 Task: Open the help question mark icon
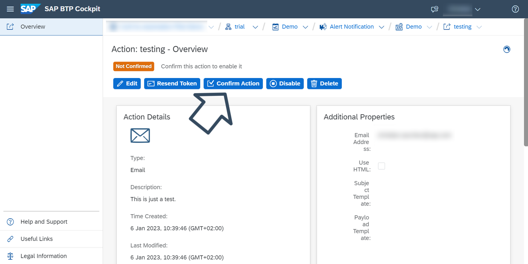(x=515, y=9)
